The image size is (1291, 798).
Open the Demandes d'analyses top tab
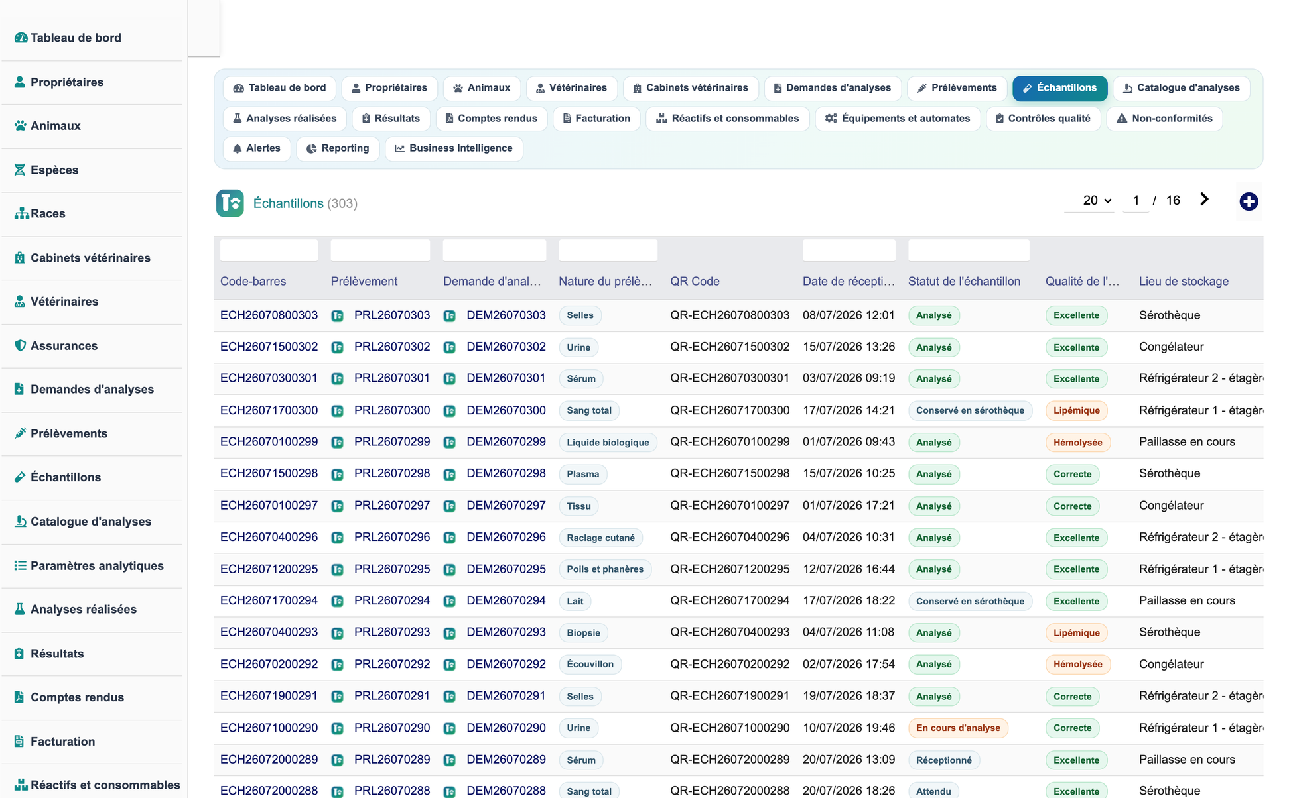pyautogui.click(x=833, y=88)
